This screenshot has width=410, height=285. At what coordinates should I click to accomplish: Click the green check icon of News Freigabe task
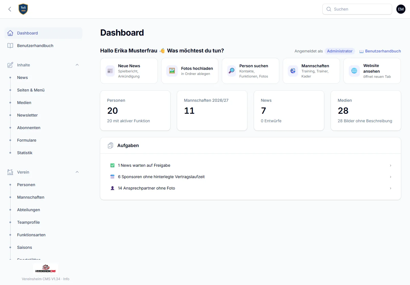(x=112, y=165)
